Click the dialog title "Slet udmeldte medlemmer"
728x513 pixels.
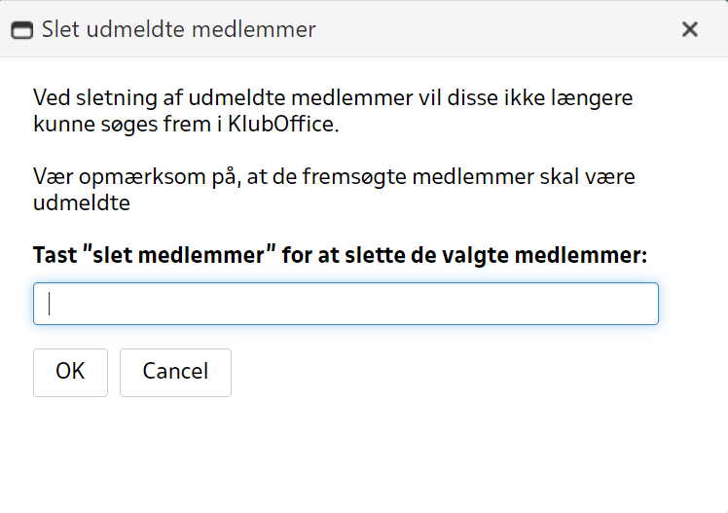tap(178, 29)
